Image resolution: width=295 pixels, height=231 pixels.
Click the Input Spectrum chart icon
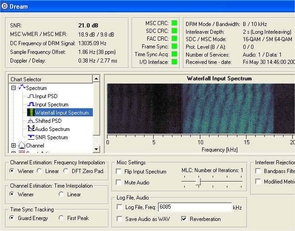point(31,105)
